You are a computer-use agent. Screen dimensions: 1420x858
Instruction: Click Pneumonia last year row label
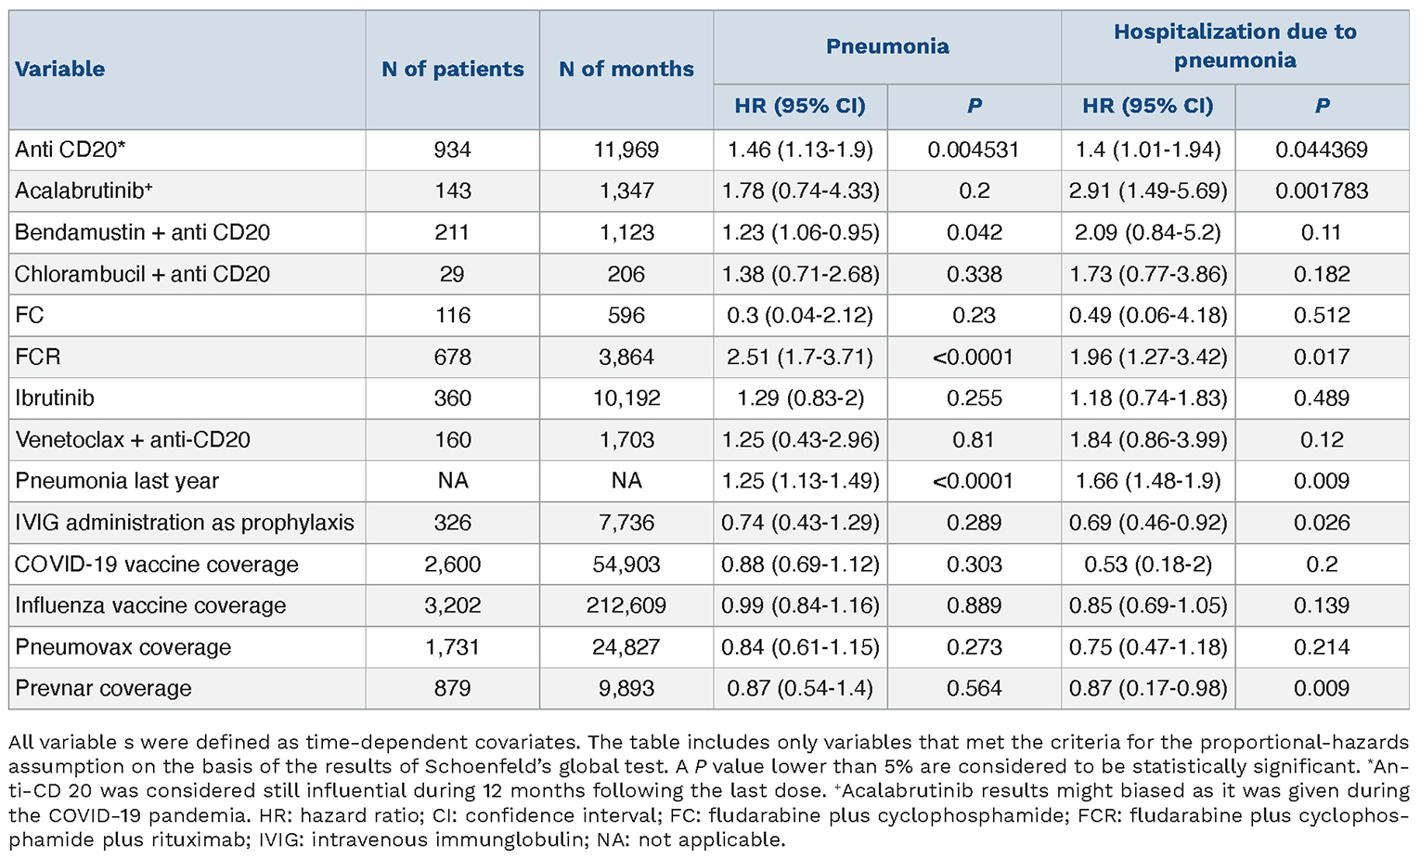[x=117, y=481]
